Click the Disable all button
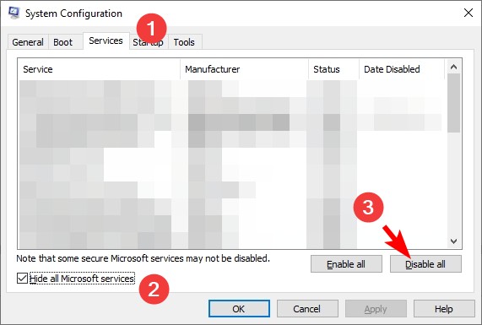 (425, 264)
